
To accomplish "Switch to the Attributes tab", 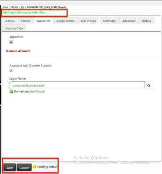I will pos(109,21).
